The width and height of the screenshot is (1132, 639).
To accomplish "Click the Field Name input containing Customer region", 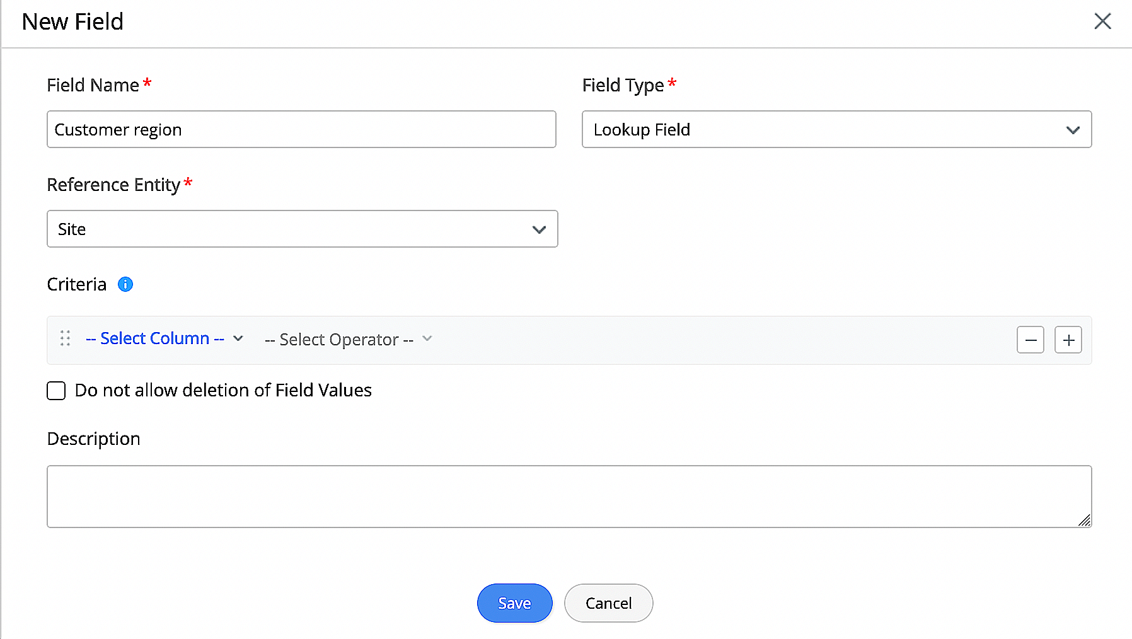I will click(301, 129).
